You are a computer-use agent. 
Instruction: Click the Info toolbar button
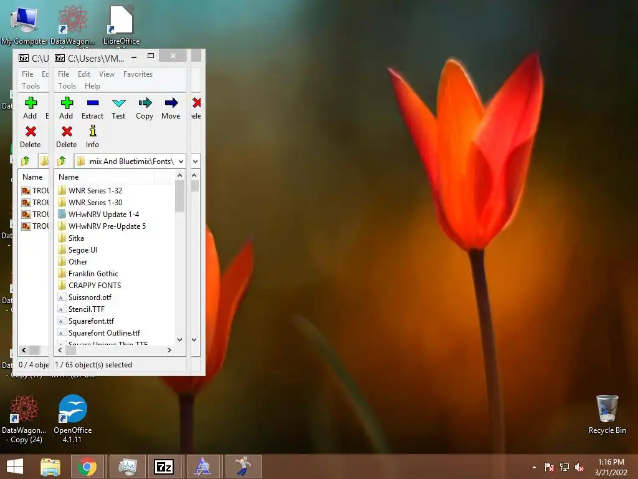tap(92, 137)
